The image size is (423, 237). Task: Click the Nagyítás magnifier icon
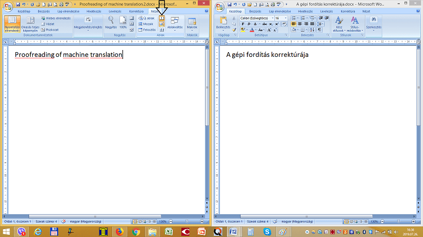(111, 22)
